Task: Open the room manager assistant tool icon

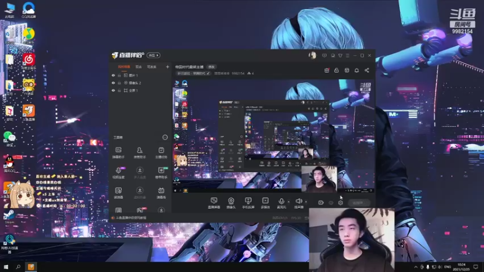Action: point(140,153)
